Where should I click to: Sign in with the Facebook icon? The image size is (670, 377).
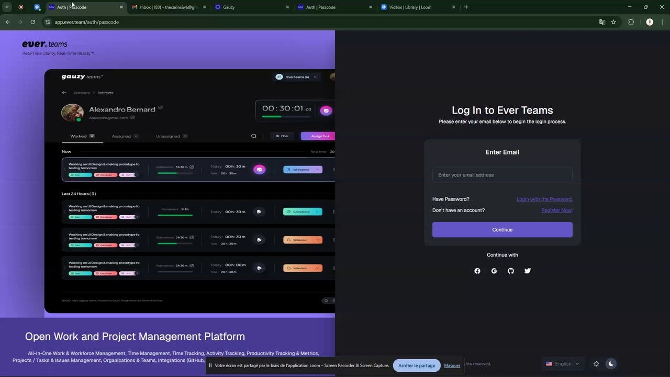[477, 271]
